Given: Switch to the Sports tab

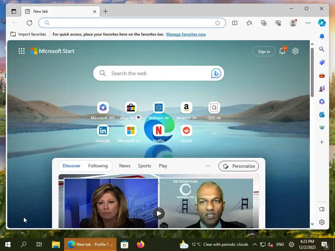Looking at the screenshot, I should 144,166.
